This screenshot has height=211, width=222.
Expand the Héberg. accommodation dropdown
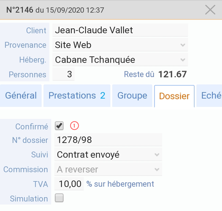[x=120, y=60]
